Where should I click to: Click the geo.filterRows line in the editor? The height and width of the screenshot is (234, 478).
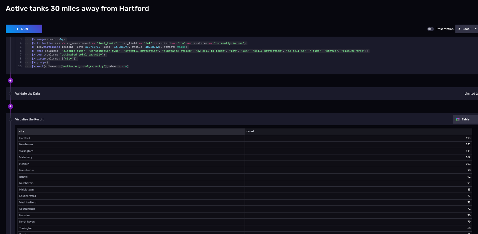pos(112,47)
